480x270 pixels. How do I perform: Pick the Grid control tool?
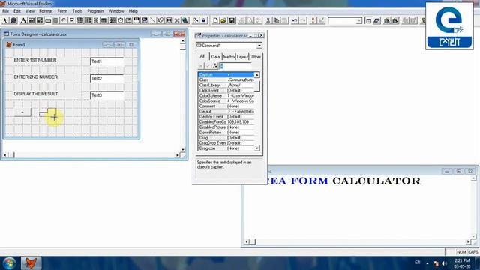104,20
